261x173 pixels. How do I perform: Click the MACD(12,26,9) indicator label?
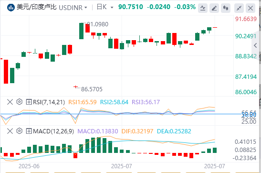pos(53,131)
